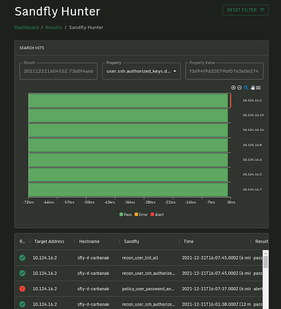Toggle the Alert series in the legend
The height and width of the screenshot is (309, 281).
coord(157,214)
